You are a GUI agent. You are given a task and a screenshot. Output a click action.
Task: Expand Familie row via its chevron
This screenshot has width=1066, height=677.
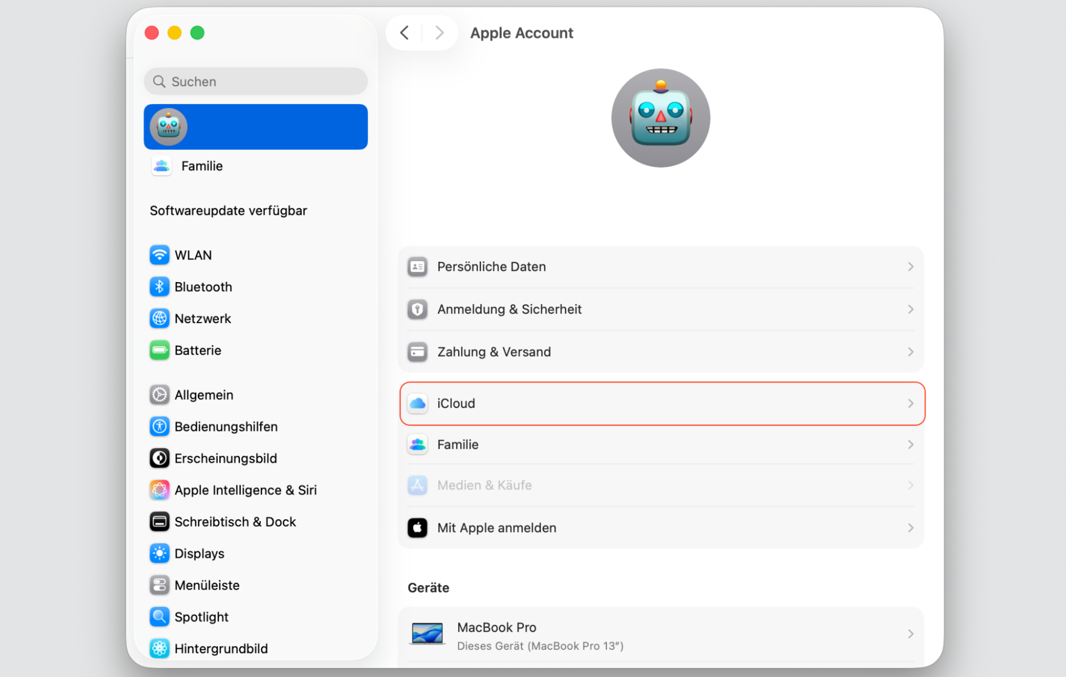pos(910,445)
